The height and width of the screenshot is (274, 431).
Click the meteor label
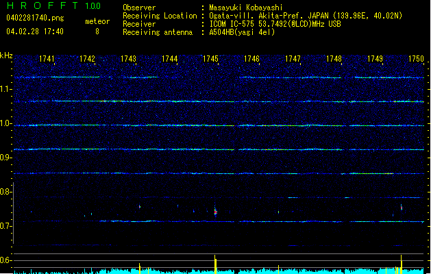(97, 21)
